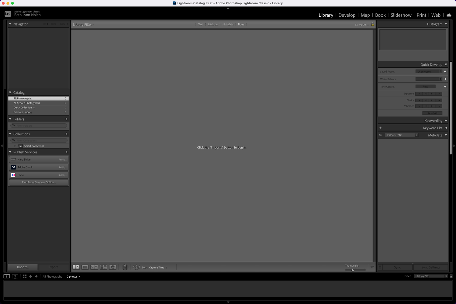
Task: Collapse the Catalog panel
Action: coord(10,93)
